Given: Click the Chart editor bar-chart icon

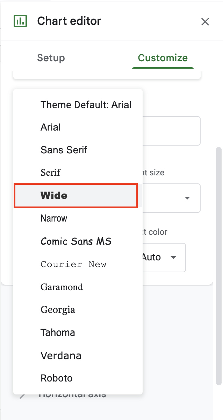Looking at the screenshot, I should pyautogui.click(x=20, y=21).
